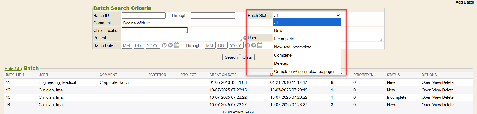Sort the table by CREATION DATE header
This screenshot has height=114, width=477.
[223, 75]
